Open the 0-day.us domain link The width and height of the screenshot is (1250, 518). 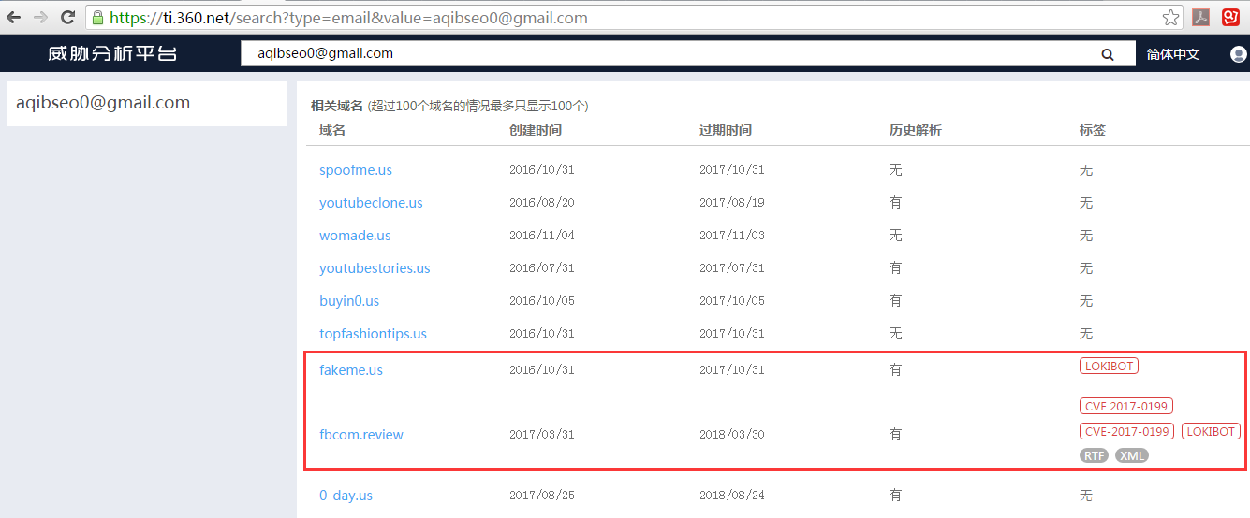[x=346, y=496]
